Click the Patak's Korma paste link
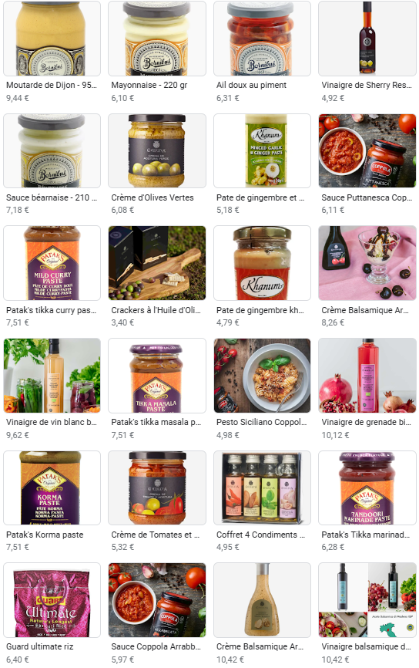This screenshot has width=419, height=668. click(45, 535)
